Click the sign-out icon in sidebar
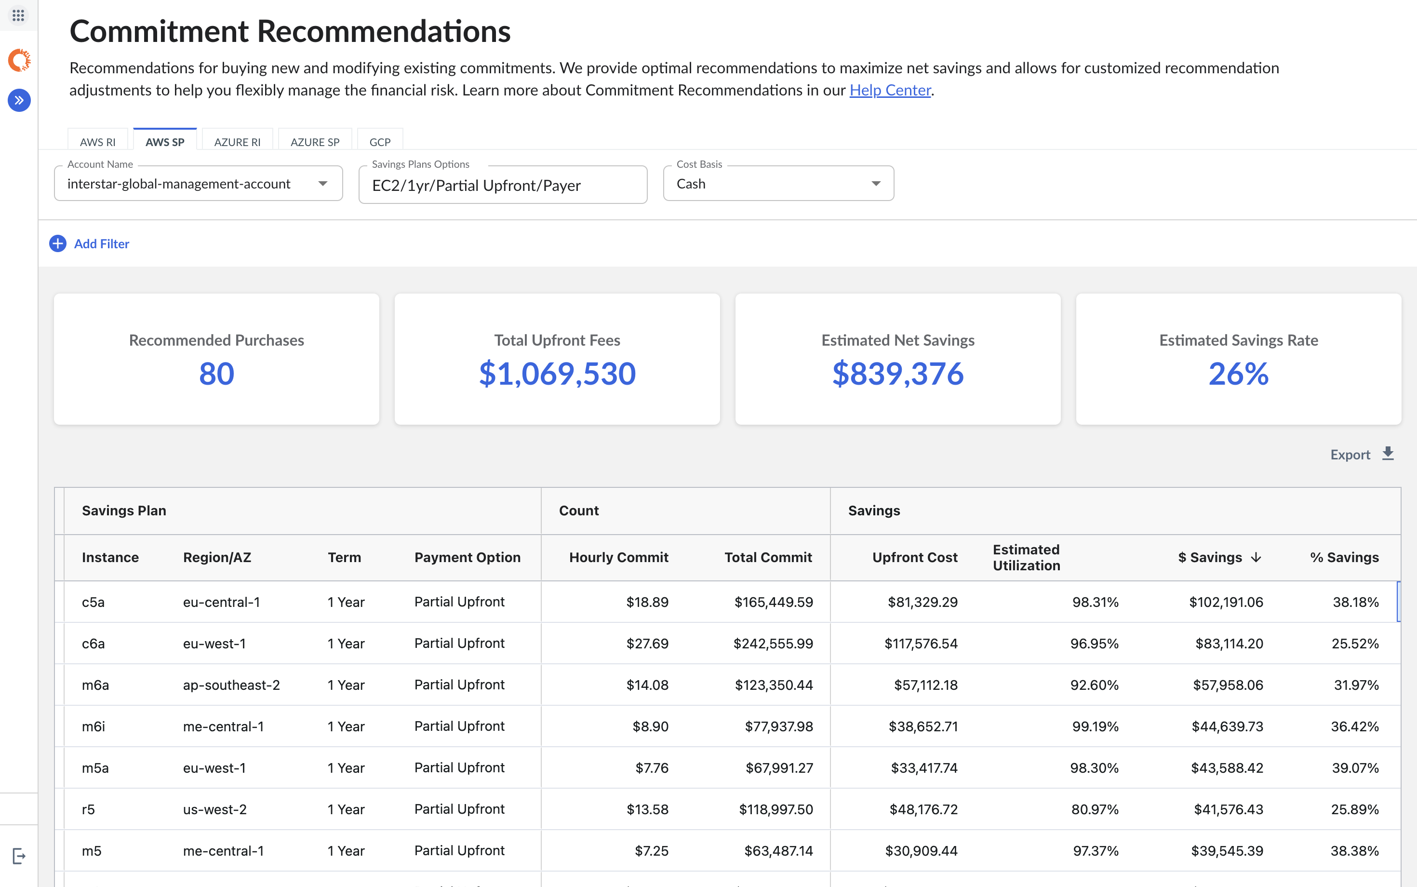 (19, 856)
